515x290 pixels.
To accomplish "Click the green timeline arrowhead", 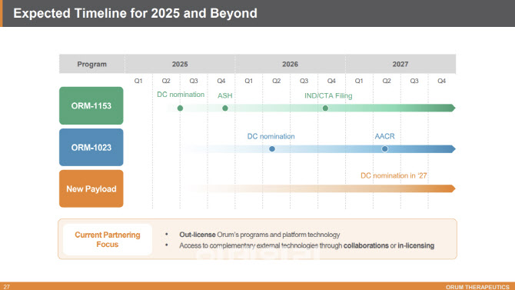I will [453, 108].
